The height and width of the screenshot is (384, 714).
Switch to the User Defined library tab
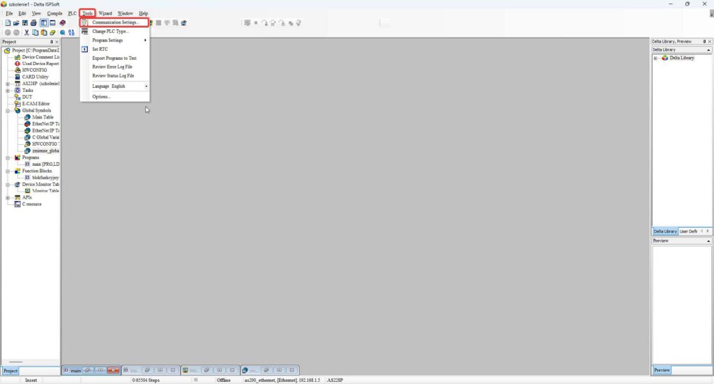click(x=689, y=231)
